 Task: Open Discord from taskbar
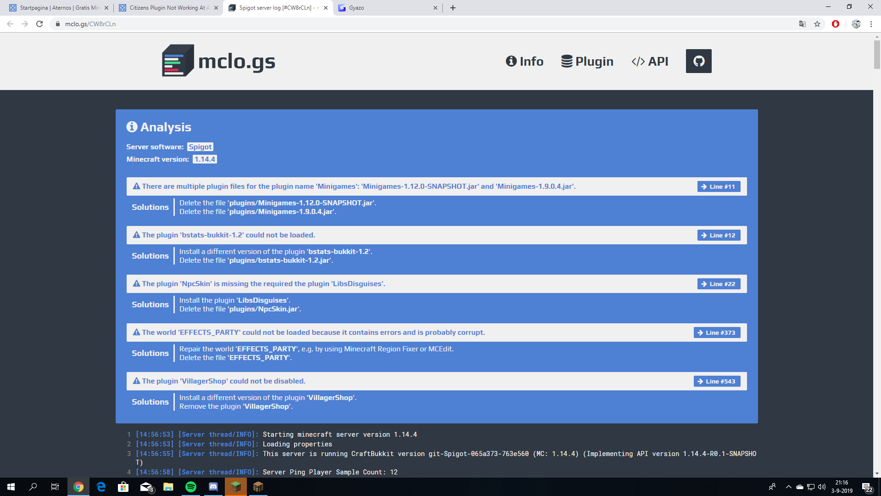[x=213, y=487]
